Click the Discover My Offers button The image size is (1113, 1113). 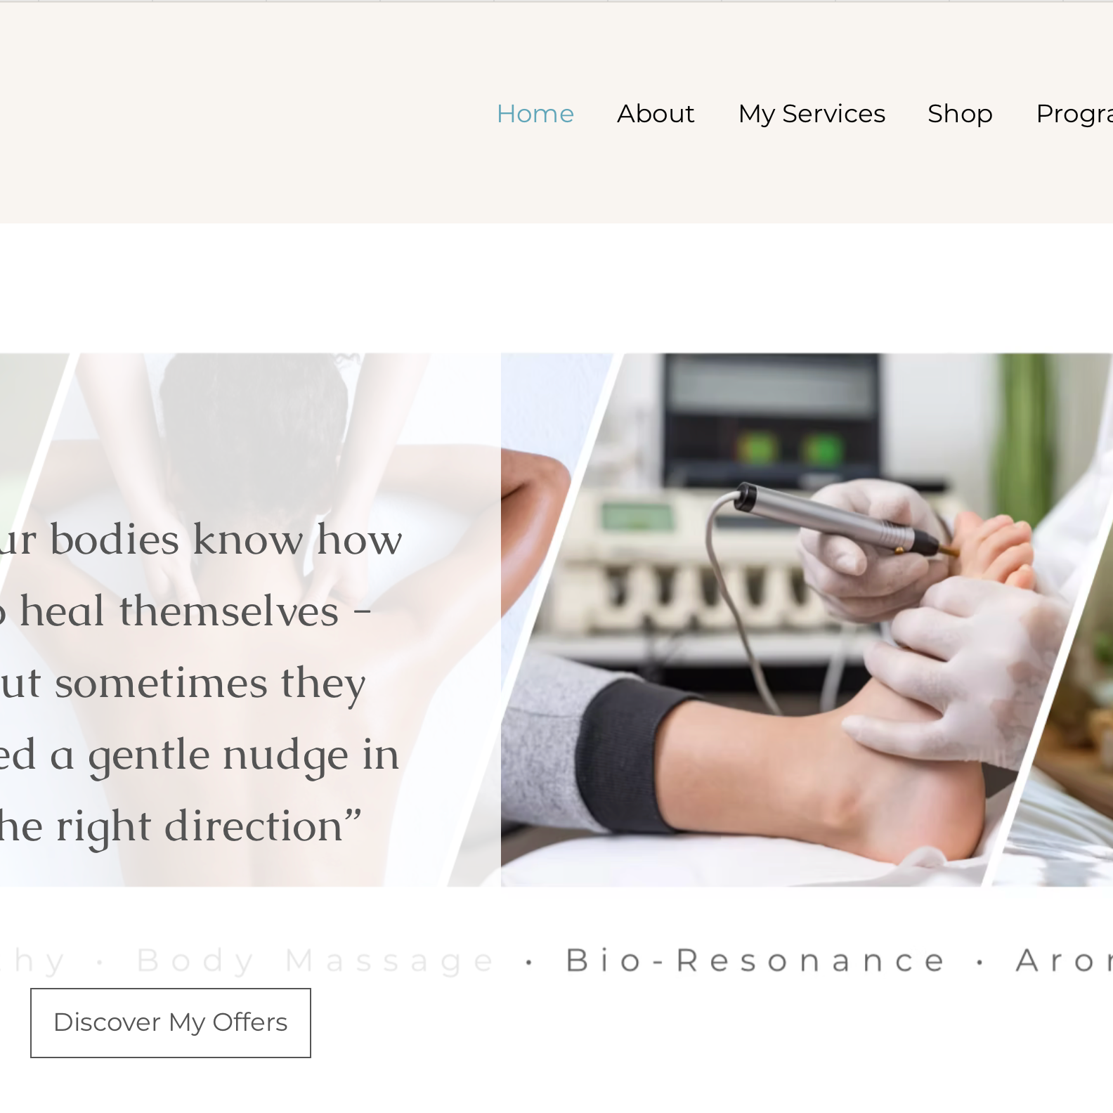coord(171,1022)
